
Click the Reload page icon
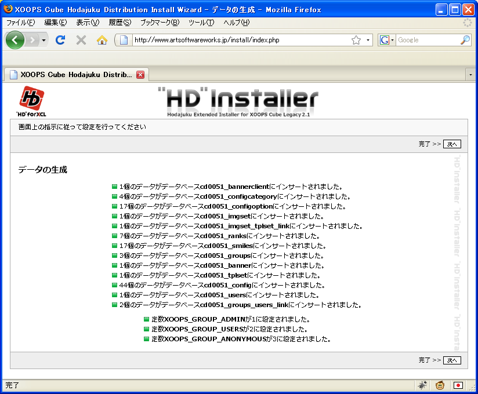tap(60, 40)
